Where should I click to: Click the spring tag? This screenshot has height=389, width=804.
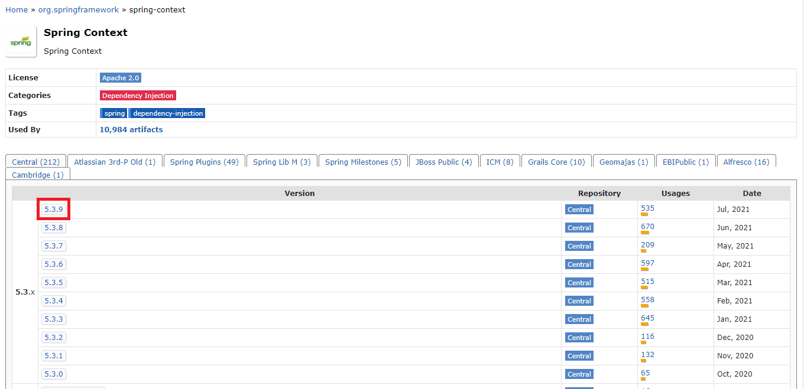114,113
